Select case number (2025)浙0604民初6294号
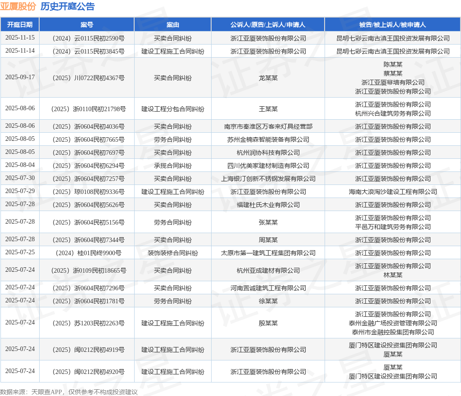The width and height of the screenshot is (461, 396). pyautogui.click(x=87, y=166)
